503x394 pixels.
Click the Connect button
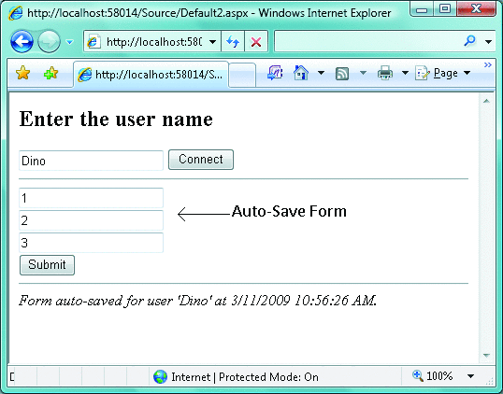click(x=201, y=160)
